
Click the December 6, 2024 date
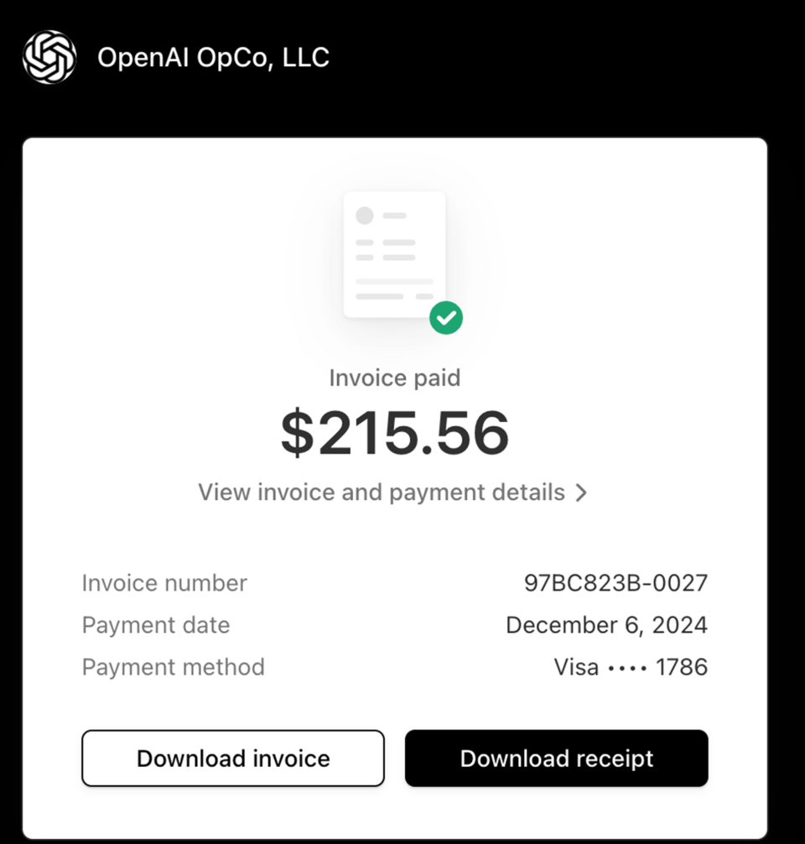coord(606,625)
